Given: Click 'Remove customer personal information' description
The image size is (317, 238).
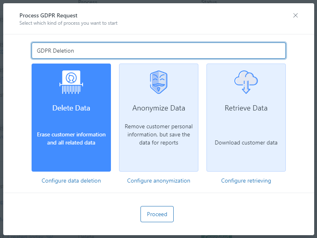Looking at the screenshot, I should (159, 134).
